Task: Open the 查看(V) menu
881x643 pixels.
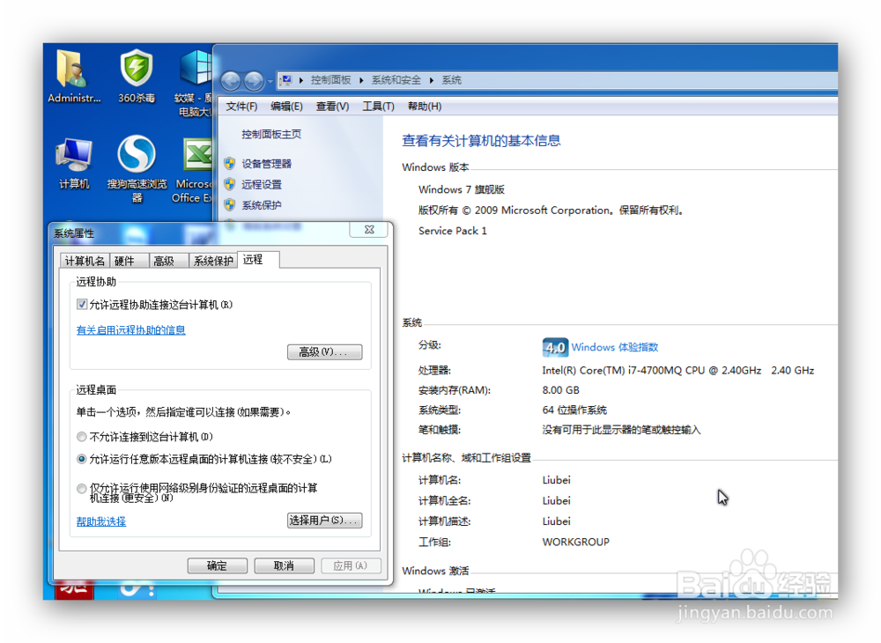Action: (332, 106)
